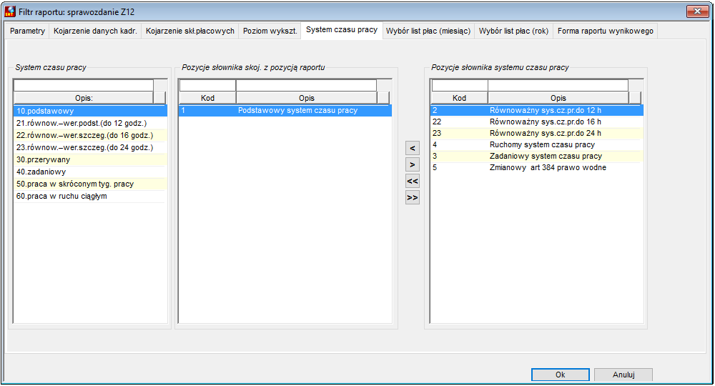Image resolution: width=715 pixels, height=386 pixels.
Task: Select Równoważny sys.cz.pr.do 16 h row
Action: (x=537, y=122)
